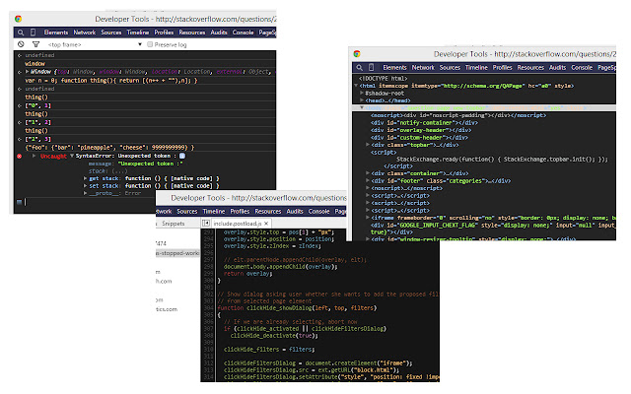Expand the Uncaught error entry arrow
Viewport: 631px width, 394px height.
tap(35, 156)
